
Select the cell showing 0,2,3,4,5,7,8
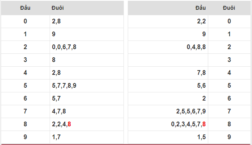[x=168, y=124]
